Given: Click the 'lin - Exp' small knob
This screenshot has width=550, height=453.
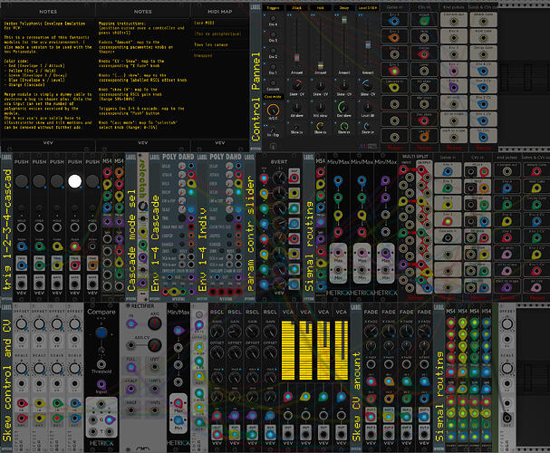Looking at the screenshot, I should tap(273, 129).
